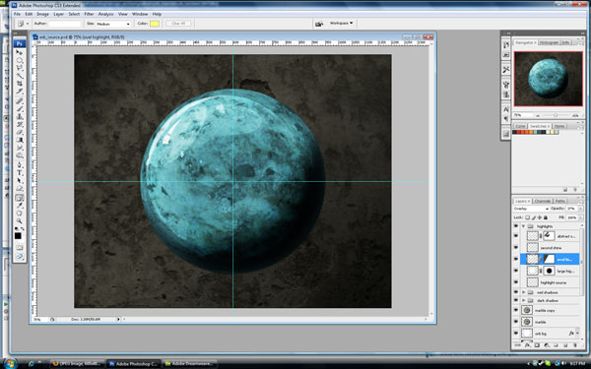
Task: Open the Workspace dropdown
Action: coord(341,24)
